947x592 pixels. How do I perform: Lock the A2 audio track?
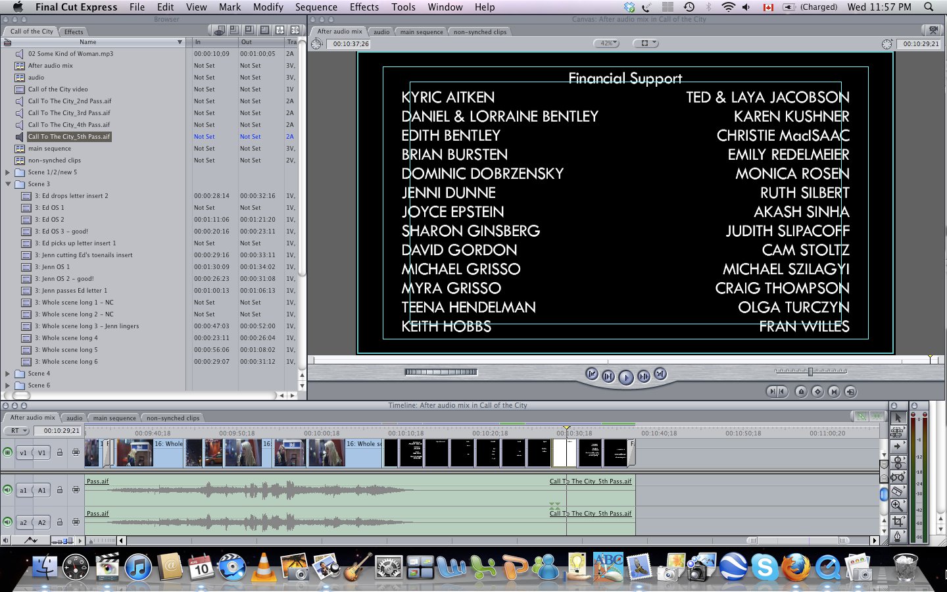tap(60, 522)
